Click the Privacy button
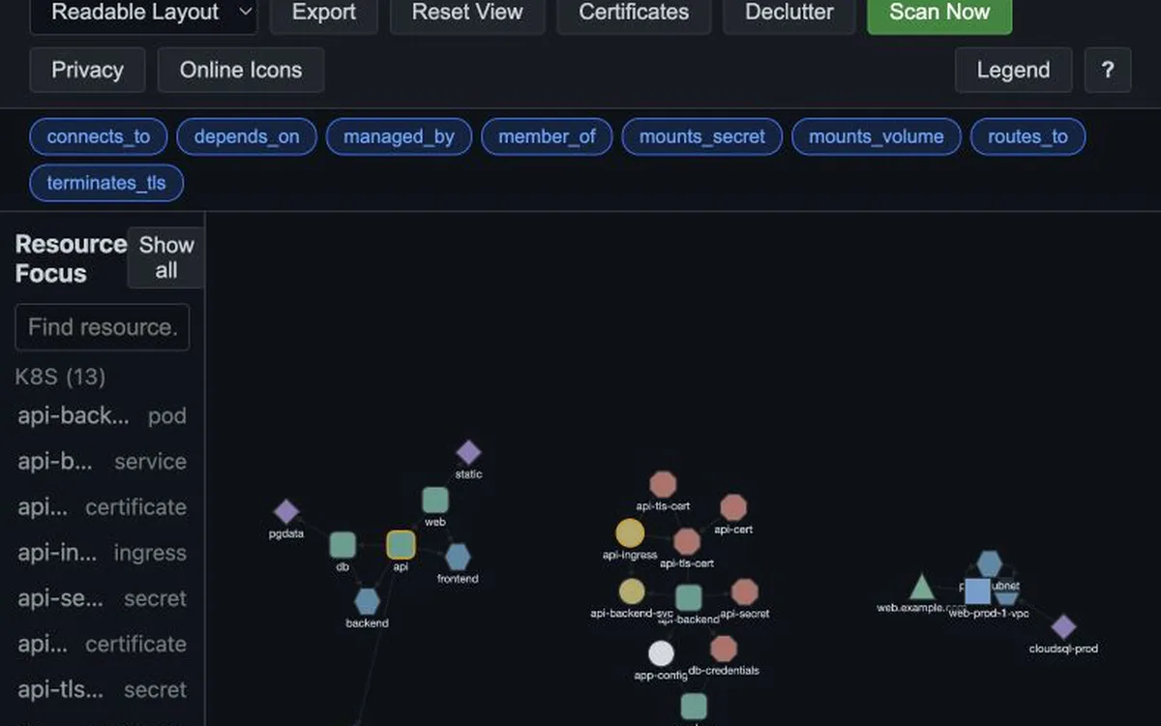The width and height of the screenshot is (1161, 726). pyautogui.click(x=87, y=70)
